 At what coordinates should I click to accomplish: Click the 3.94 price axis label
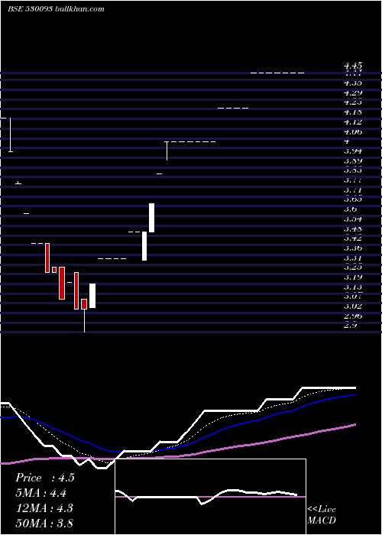pyautogui.click(x=353, y=151)
